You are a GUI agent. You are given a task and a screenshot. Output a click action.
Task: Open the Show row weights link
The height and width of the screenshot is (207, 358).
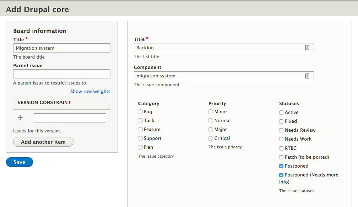coord(90,91)
